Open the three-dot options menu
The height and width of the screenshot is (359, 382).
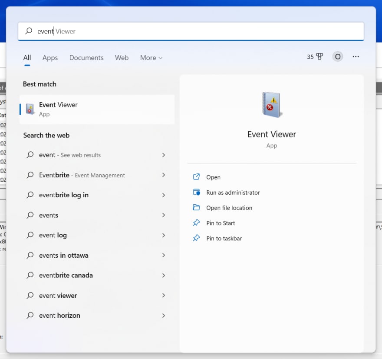coord(356,57)
